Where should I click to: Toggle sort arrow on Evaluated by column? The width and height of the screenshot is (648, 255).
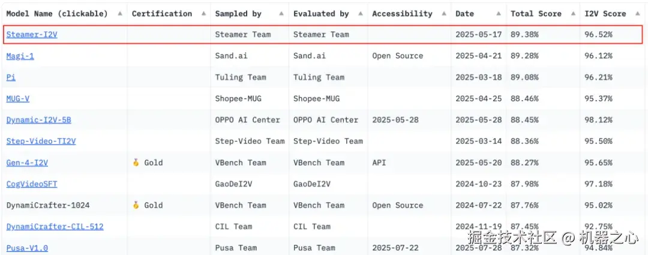click(x=361, y=14)
